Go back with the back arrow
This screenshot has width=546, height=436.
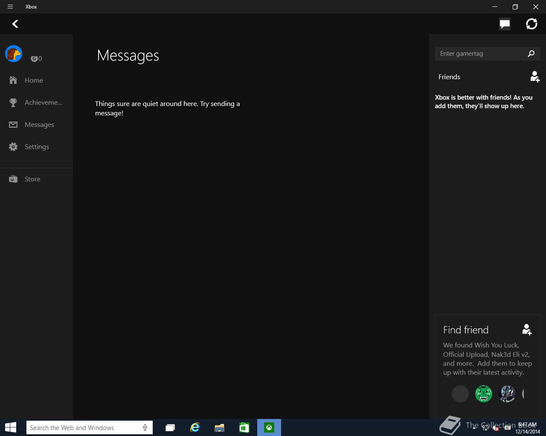[x=15, y=24]
